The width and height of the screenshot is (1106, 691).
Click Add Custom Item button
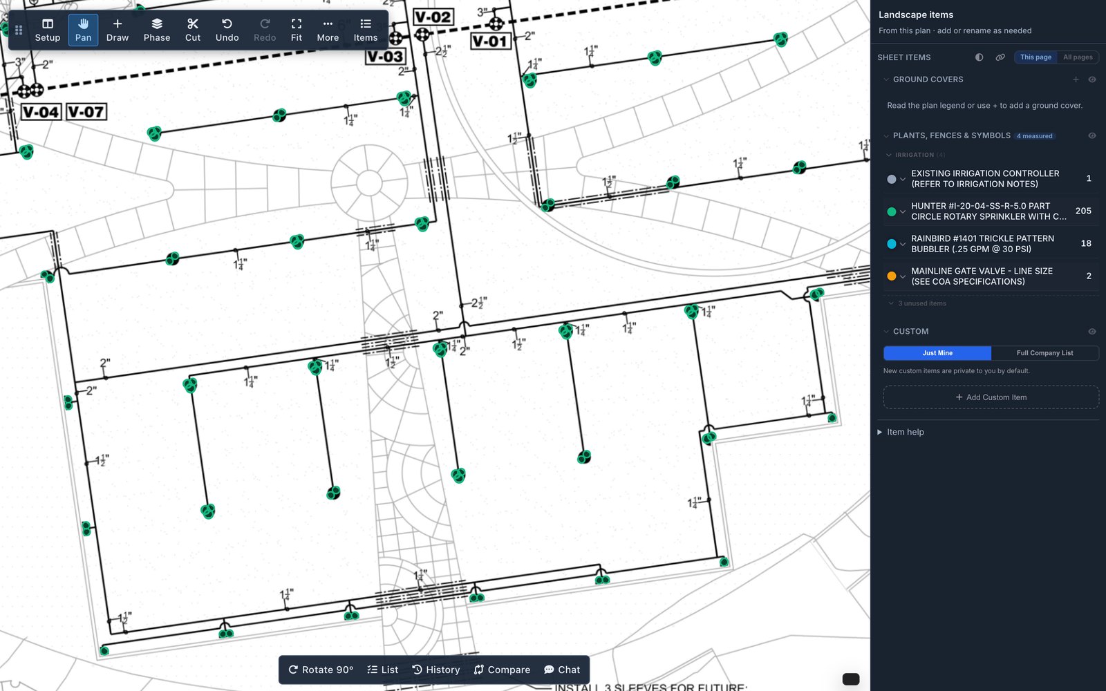[991, 397]
